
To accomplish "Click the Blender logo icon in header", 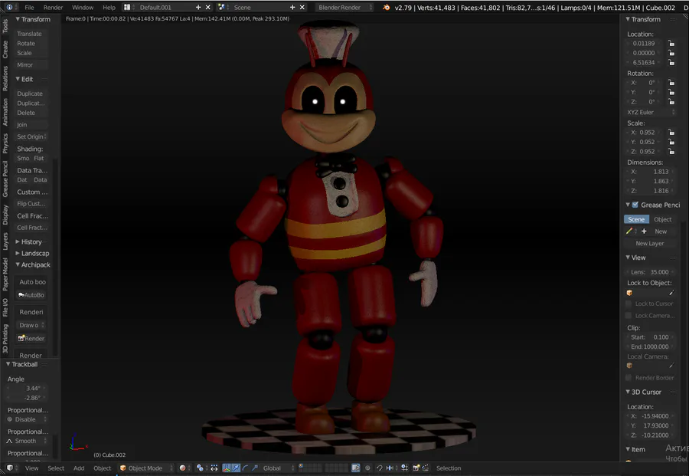I will 387,7.
